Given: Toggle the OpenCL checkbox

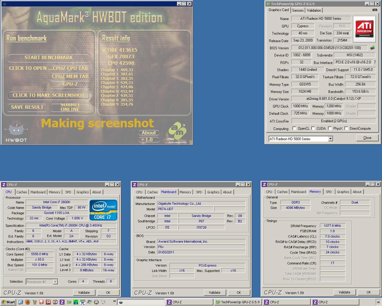Looking at the screenshot, I should coord(294,128).
